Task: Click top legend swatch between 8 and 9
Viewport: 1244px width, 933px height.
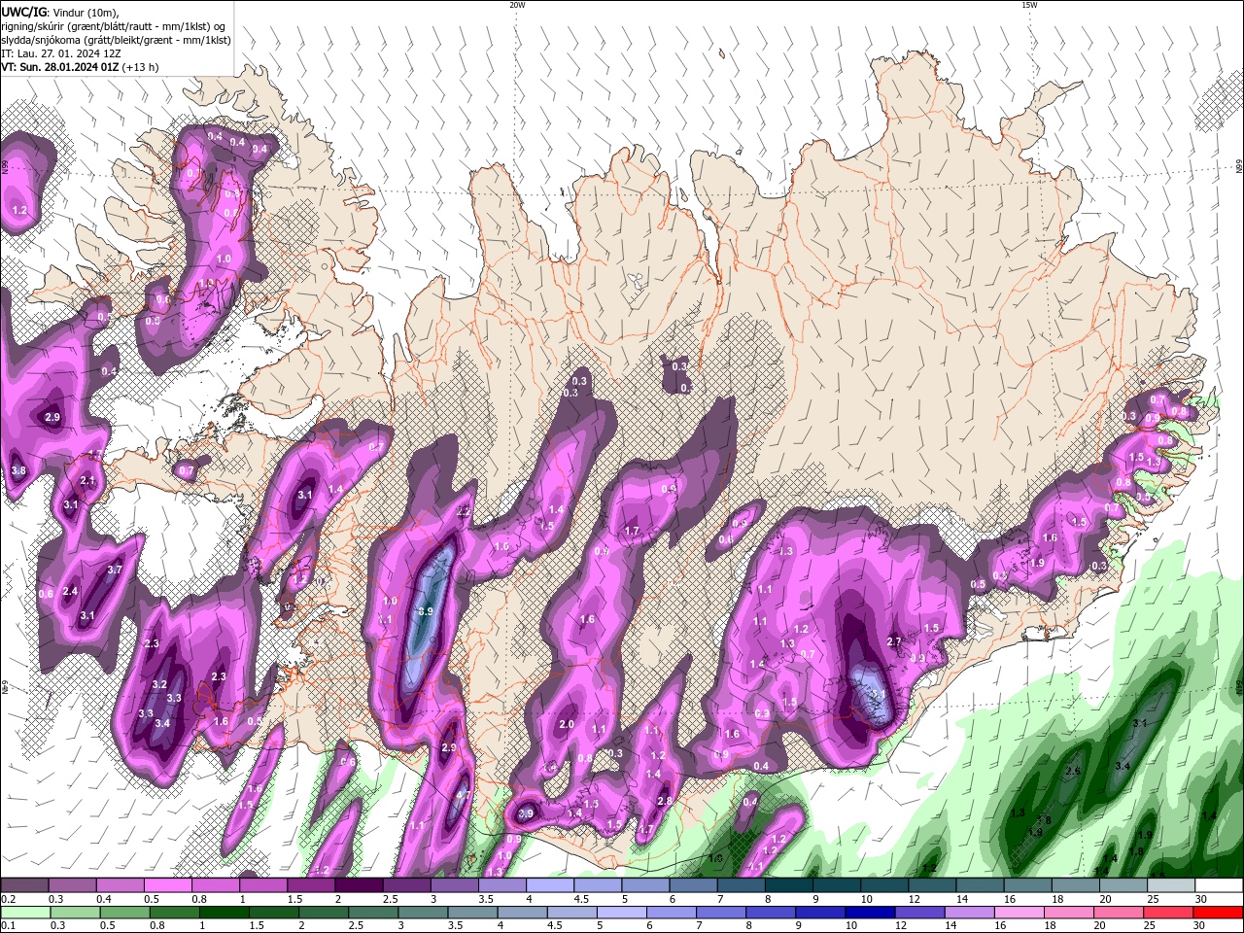Action: click(x=788, y=885)
